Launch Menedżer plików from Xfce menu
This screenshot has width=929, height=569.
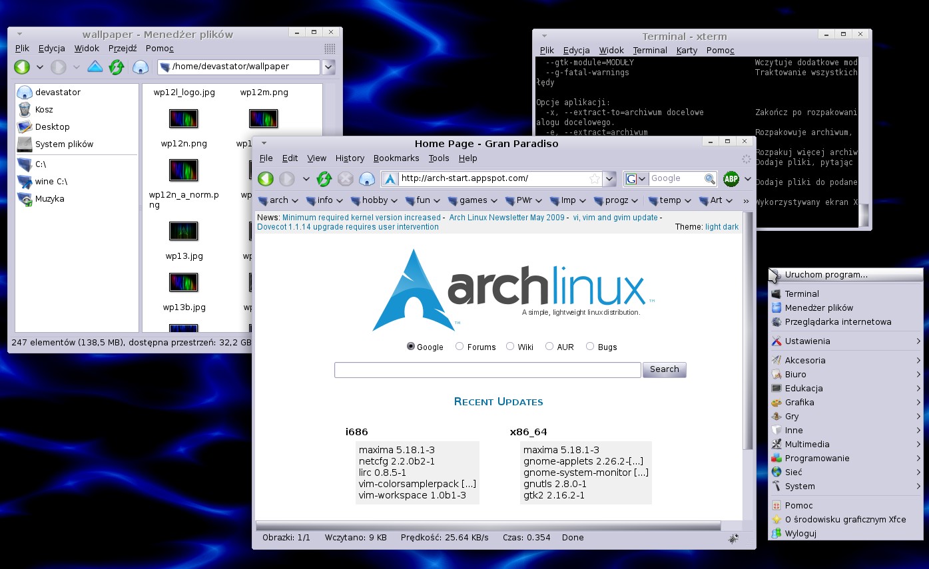click(845, 307)
